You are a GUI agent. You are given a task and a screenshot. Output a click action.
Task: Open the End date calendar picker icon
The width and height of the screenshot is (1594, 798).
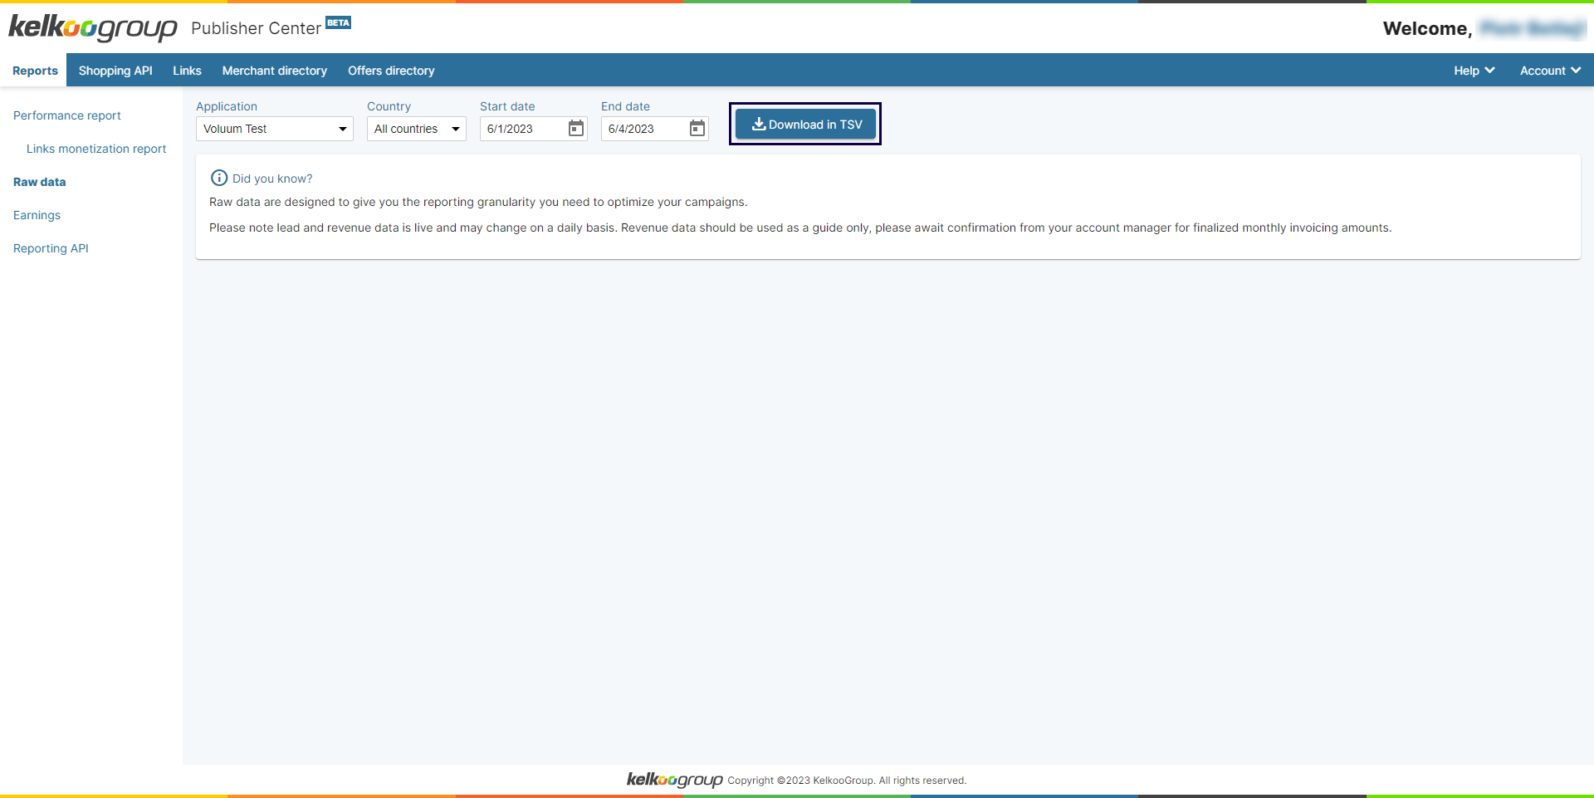coord(697,129)
